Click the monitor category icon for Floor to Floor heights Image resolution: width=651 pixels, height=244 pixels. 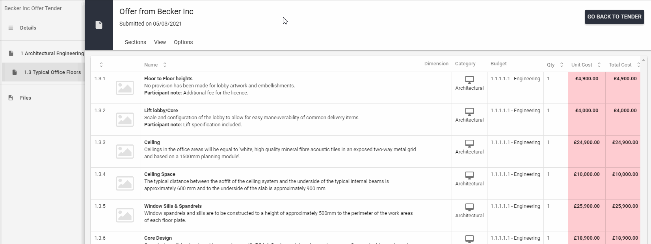[469, 79]
